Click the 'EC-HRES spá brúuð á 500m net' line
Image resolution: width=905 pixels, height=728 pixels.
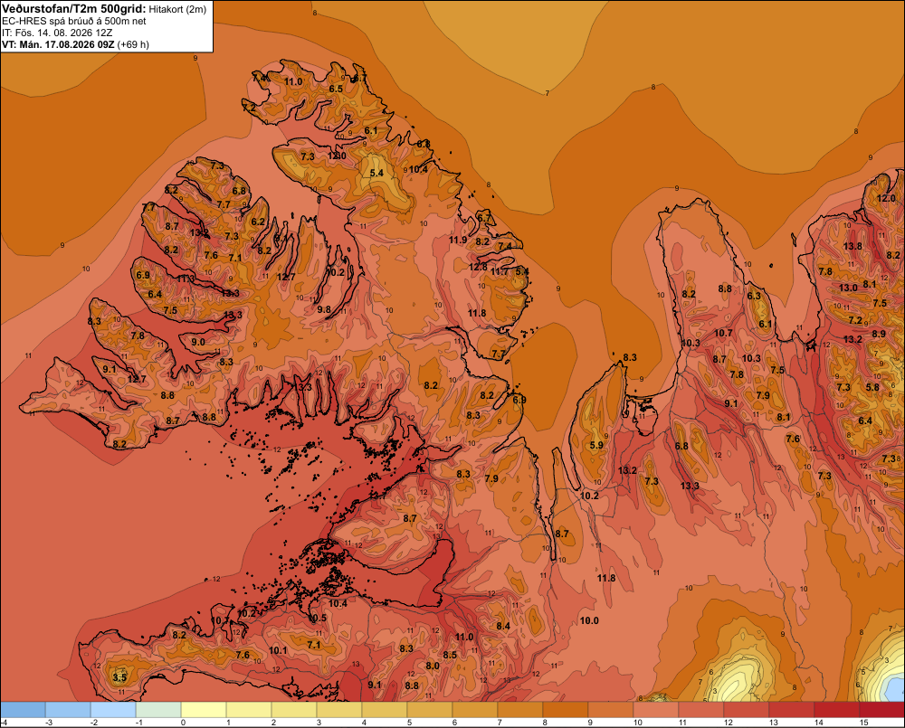coord(74,21)
